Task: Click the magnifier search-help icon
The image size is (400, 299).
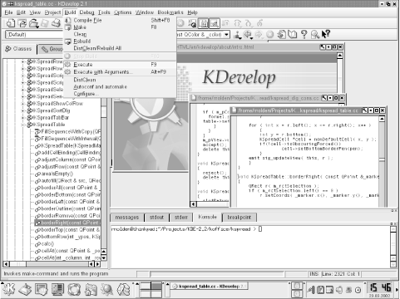Action: click(x=314, y=34)
